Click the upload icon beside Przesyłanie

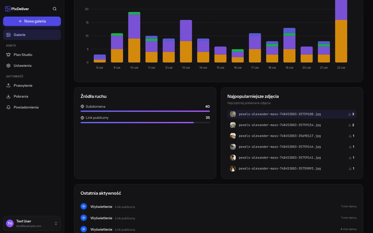(8, 85)
